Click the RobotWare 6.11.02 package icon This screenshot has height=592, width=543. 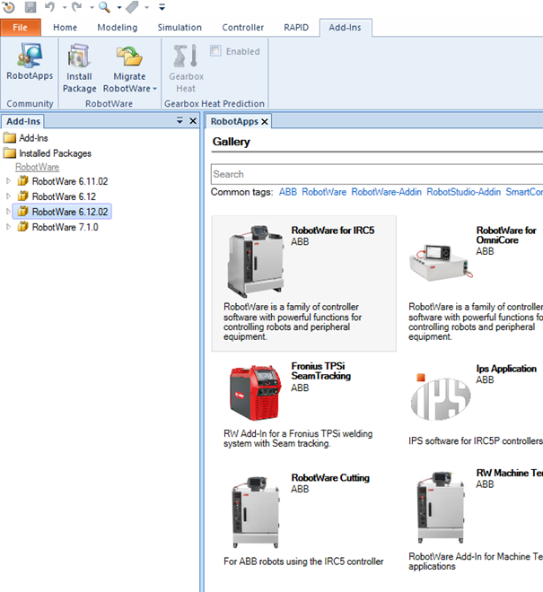pos(23,181)
